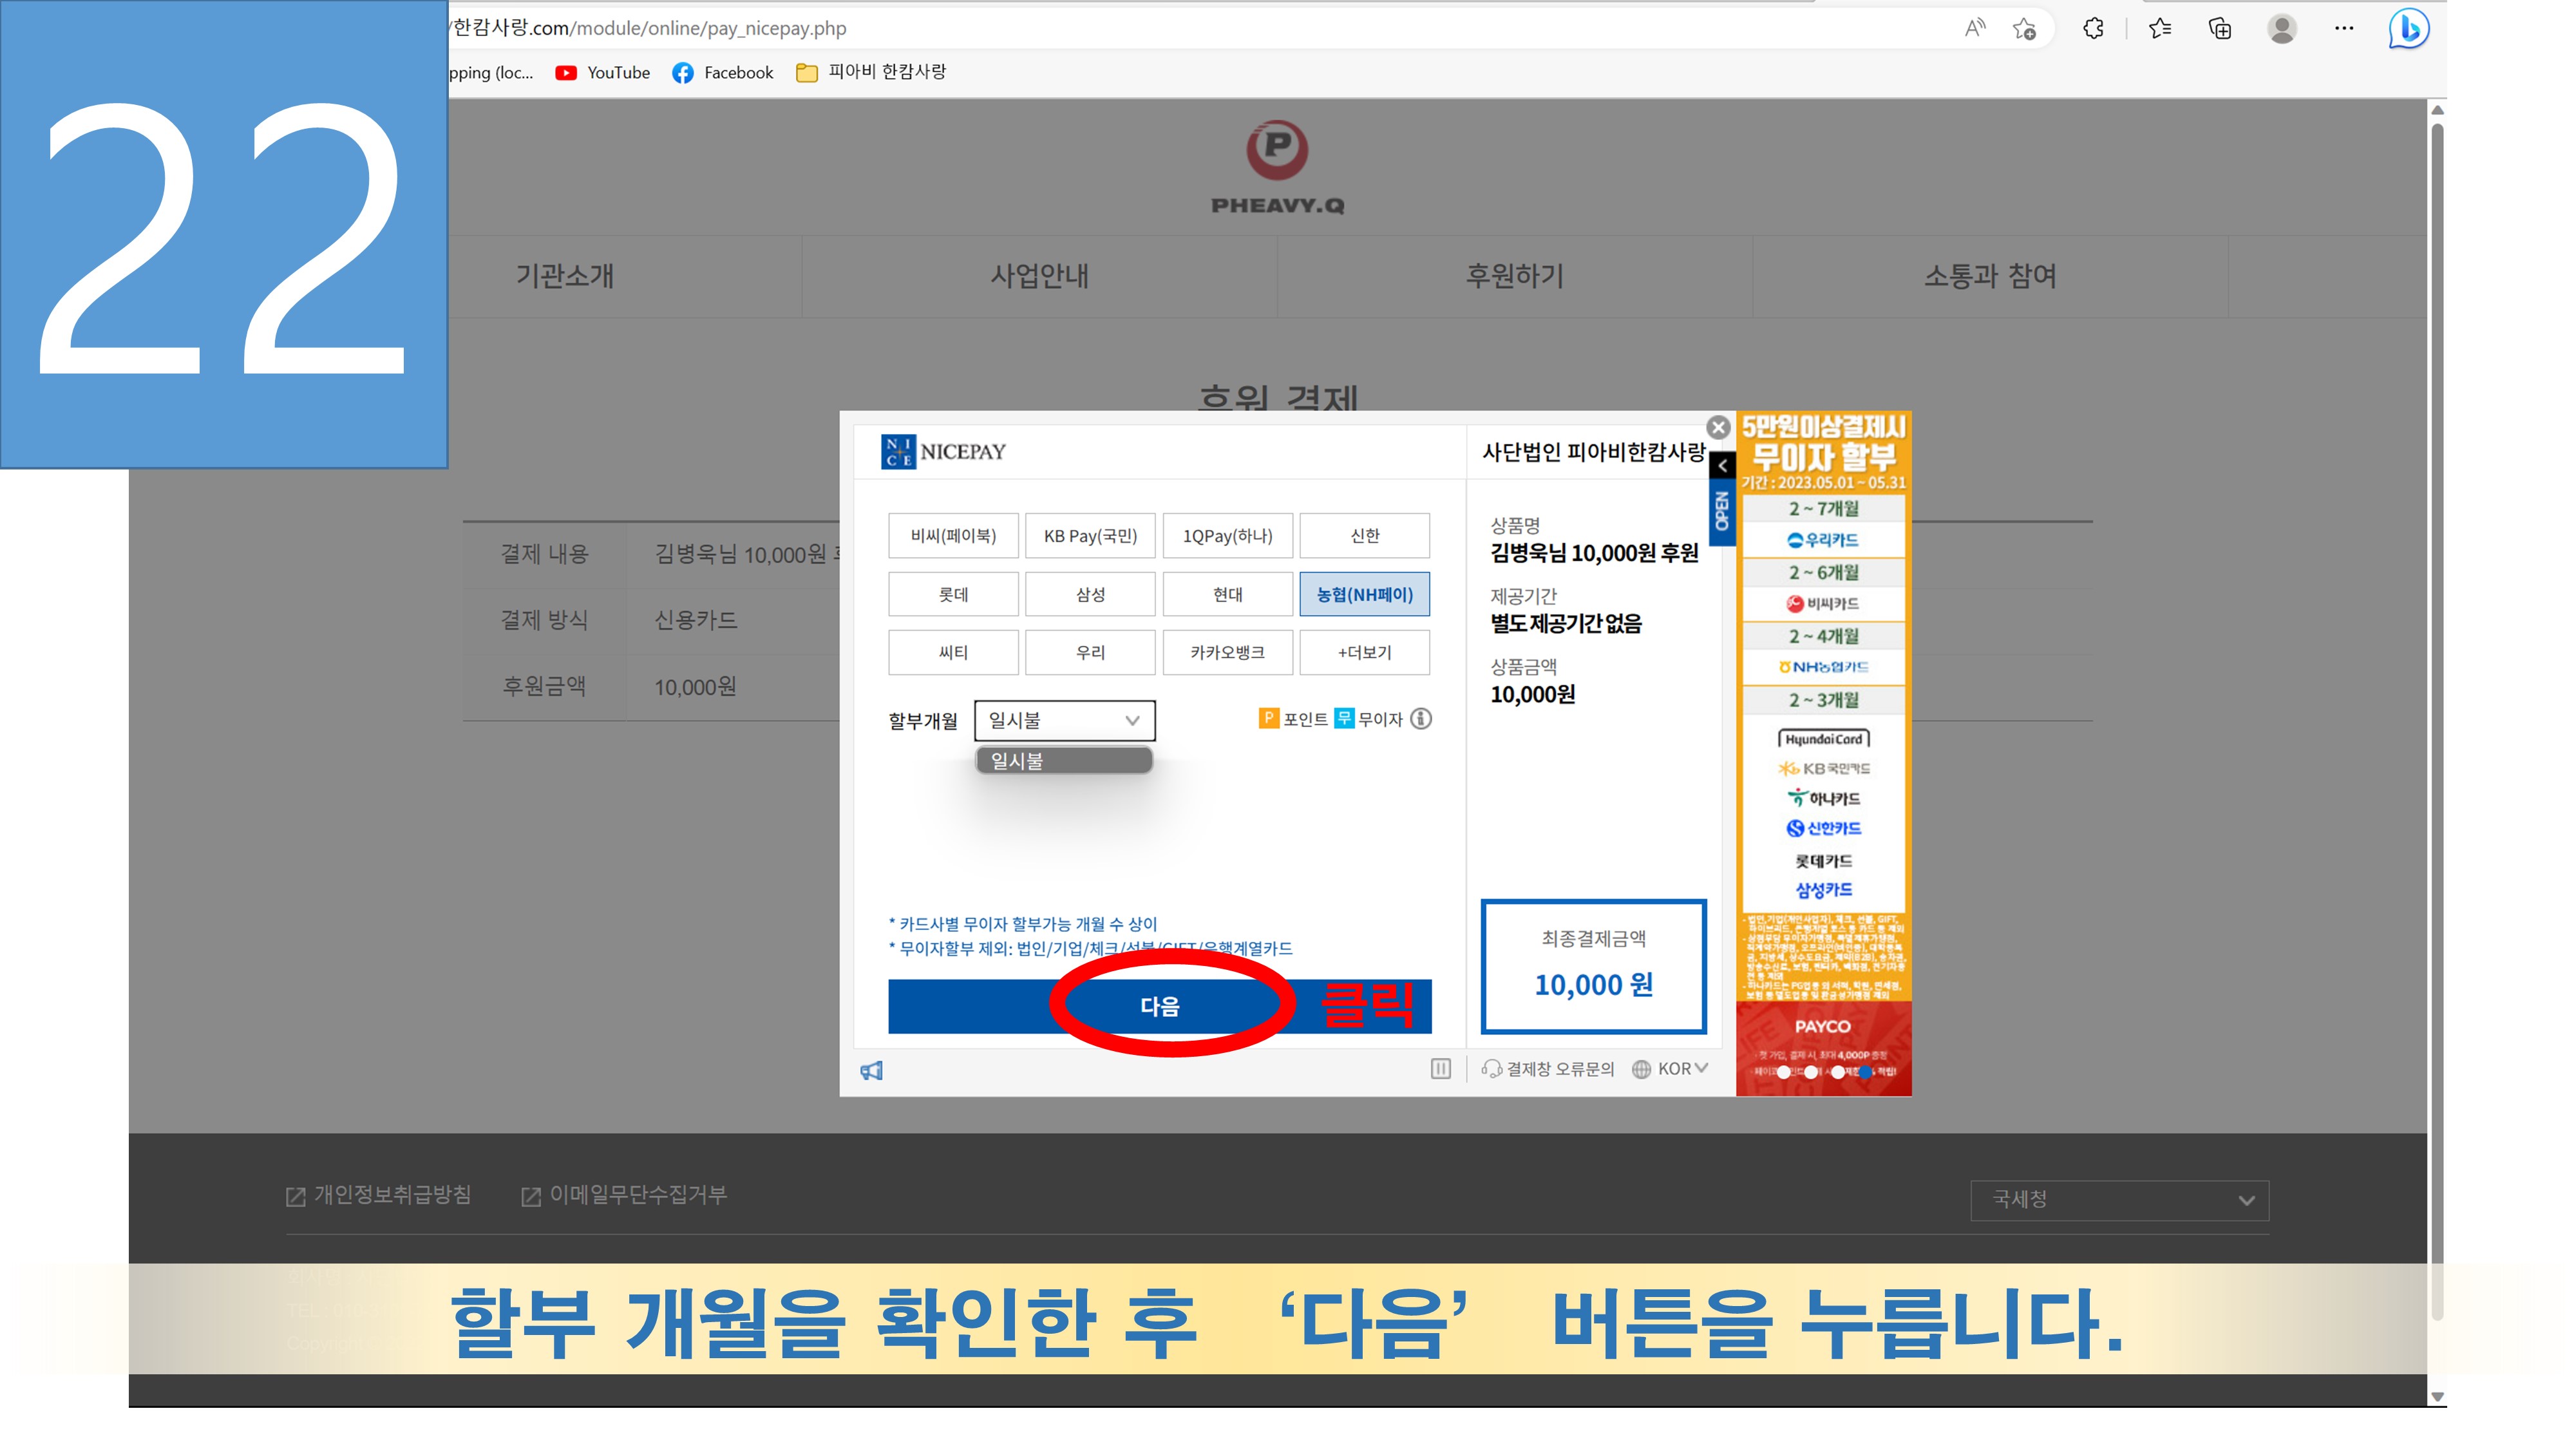Click the first carousel dot on PAYCO banner

click(1783, 1072)
